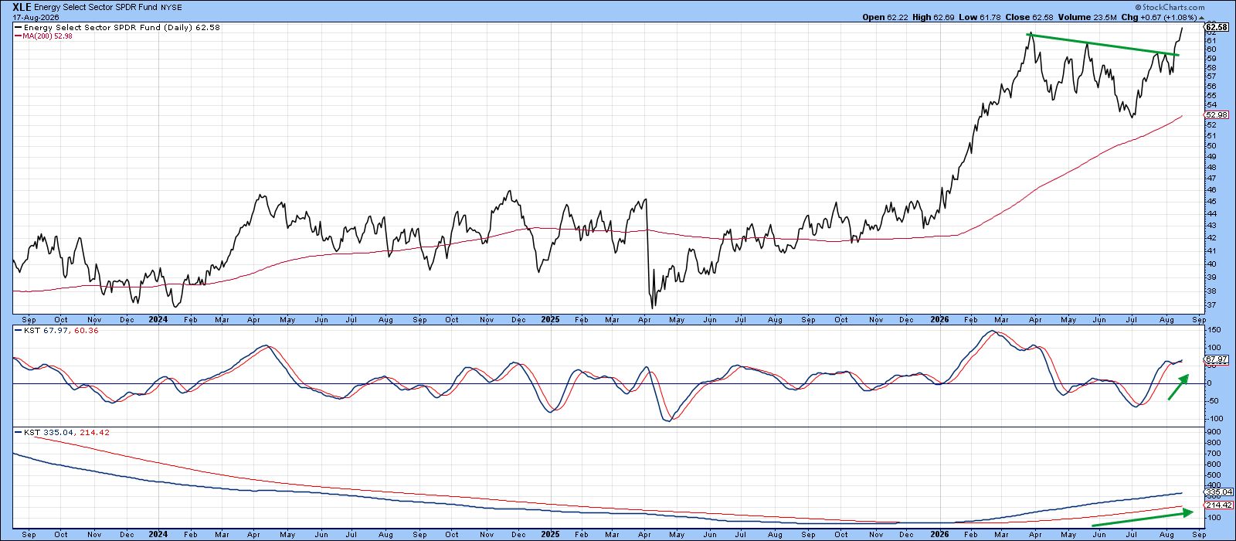Click the 2026 label below the price panel
The image size is (1236, 541).
[x=940, y=319]
